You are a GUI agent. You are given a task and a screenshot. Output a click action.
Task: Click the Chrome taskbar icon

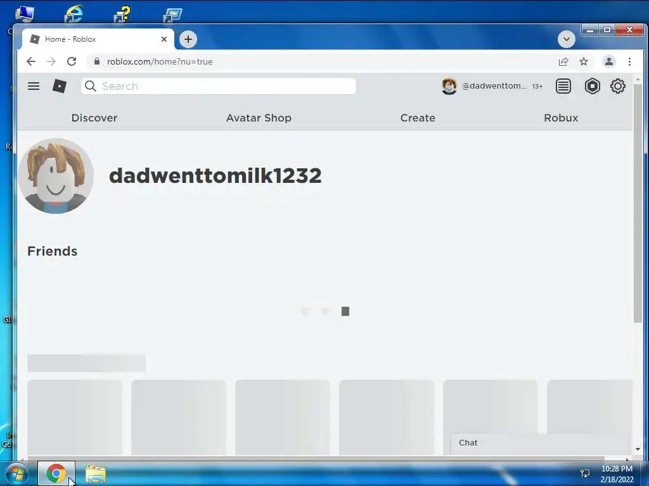(x=56, y=473)
